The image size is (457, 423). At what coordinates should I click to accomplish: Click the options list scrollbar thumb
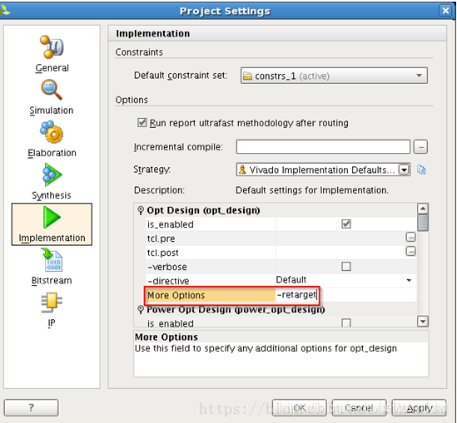click(x=423, y=223)
